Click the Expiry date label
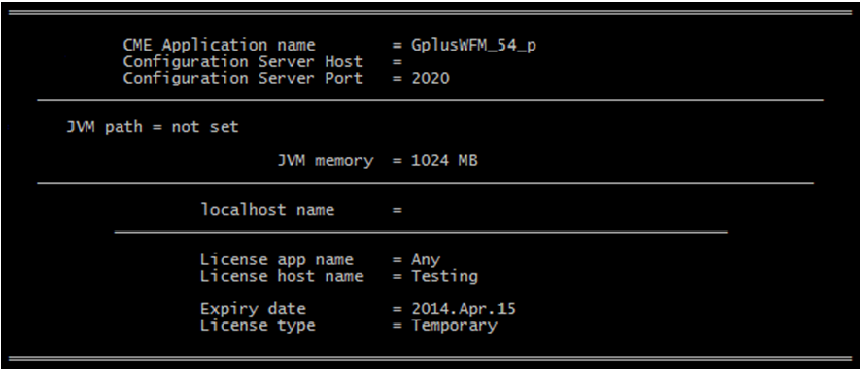The height and width of the screenshot is (371, 862). click(253, 309)
